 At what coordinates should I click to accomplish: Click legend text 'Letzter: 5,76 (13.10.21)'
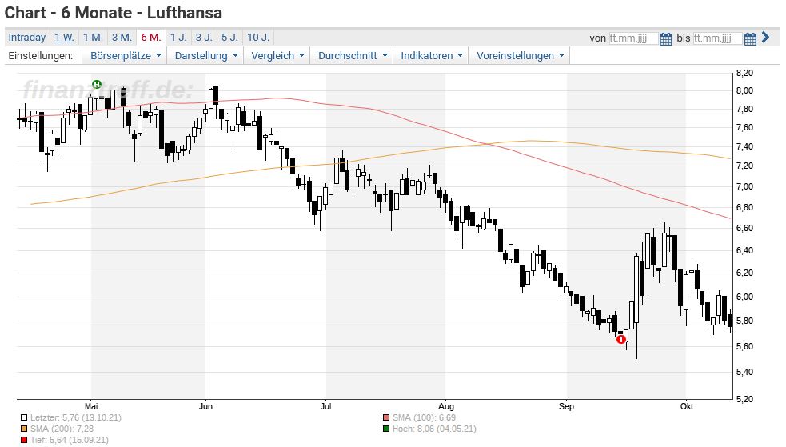click(x=76, y=417)
